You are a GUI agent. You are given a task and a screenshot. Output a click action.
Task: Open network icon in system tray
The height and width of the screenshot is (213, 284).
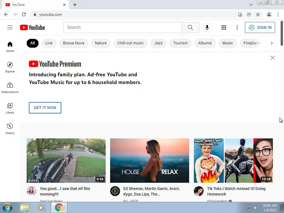[249, 208]
